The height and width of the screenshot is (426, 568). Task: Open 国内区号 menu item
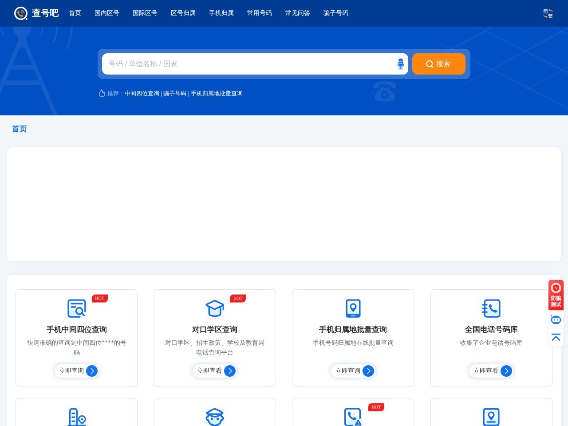[107, 13]
